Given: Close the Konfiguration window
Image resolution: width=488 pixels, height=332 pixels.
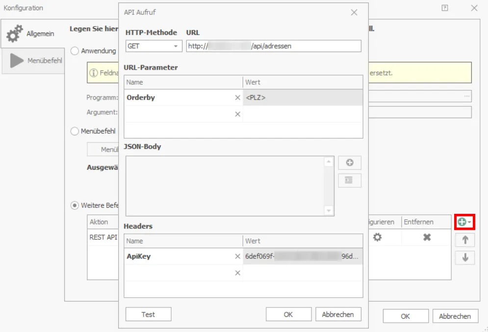Looking at the screenshot, I should pos(474,8).
